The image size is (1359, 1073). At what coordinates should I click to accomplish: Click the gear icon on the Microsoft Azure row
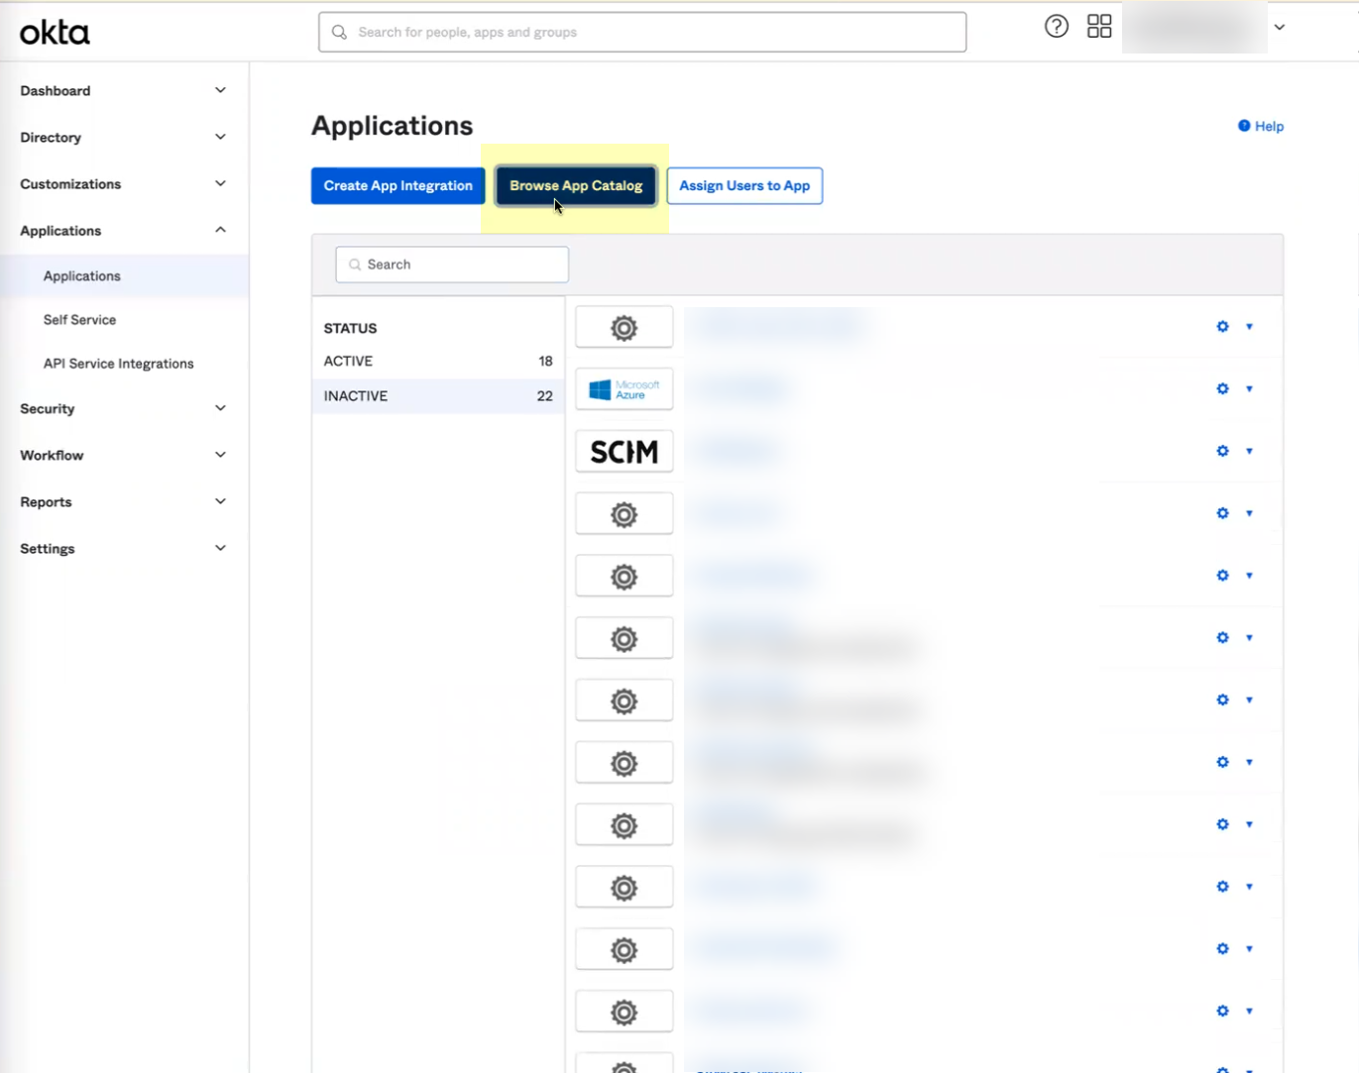[1222, 388]
